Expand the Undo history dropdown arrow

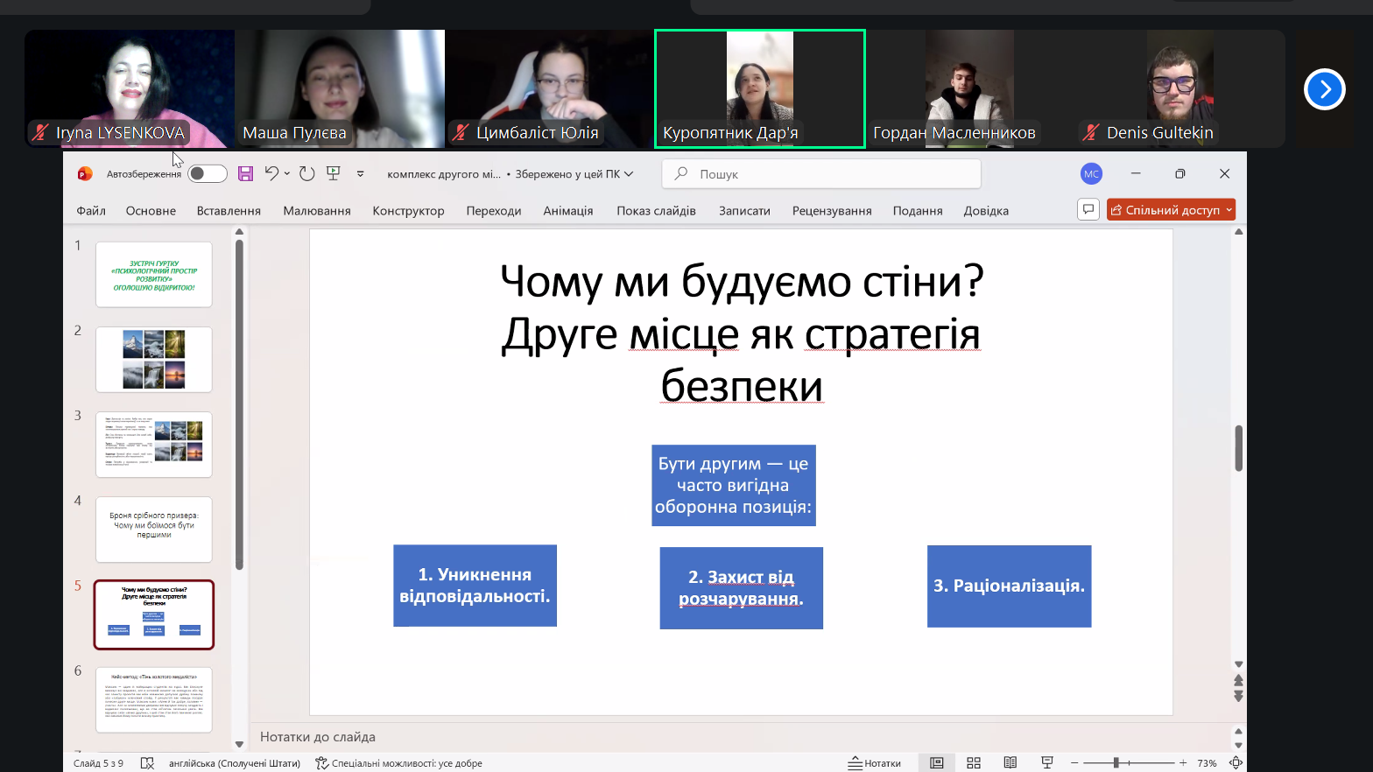(287, 174)
